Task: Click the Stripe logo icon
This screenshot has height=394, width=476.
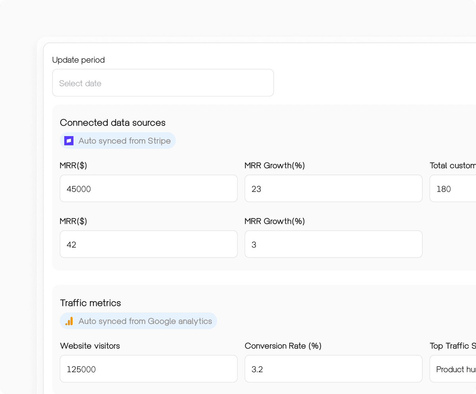Action: pyautogui.click(x=68, y=140)
